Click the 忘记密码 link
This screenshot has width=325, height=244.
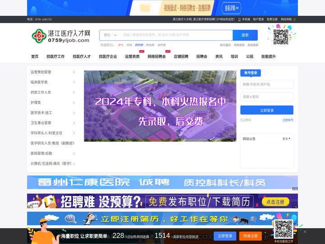(x=246, y=120)
